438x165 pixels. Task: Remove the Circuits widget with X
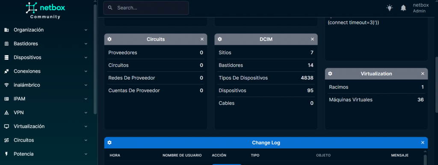202,39
